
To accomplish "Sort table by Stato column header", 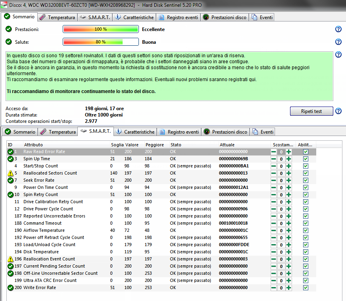I will pyautogui.click(x=194, y=145).
